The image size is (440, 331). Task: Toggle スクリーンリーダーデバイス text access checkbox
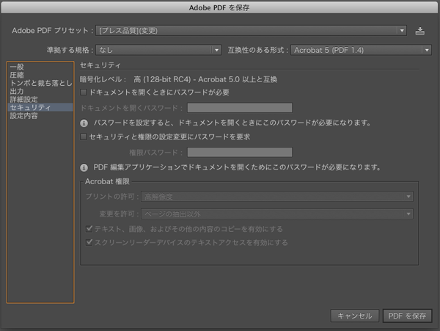click(x=89, y=242)
